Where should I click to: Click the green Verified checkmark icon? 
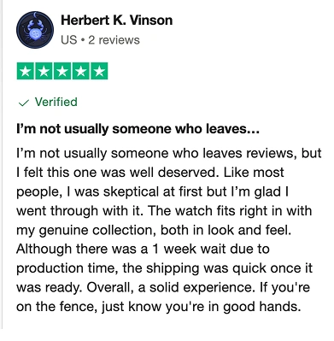23,103
